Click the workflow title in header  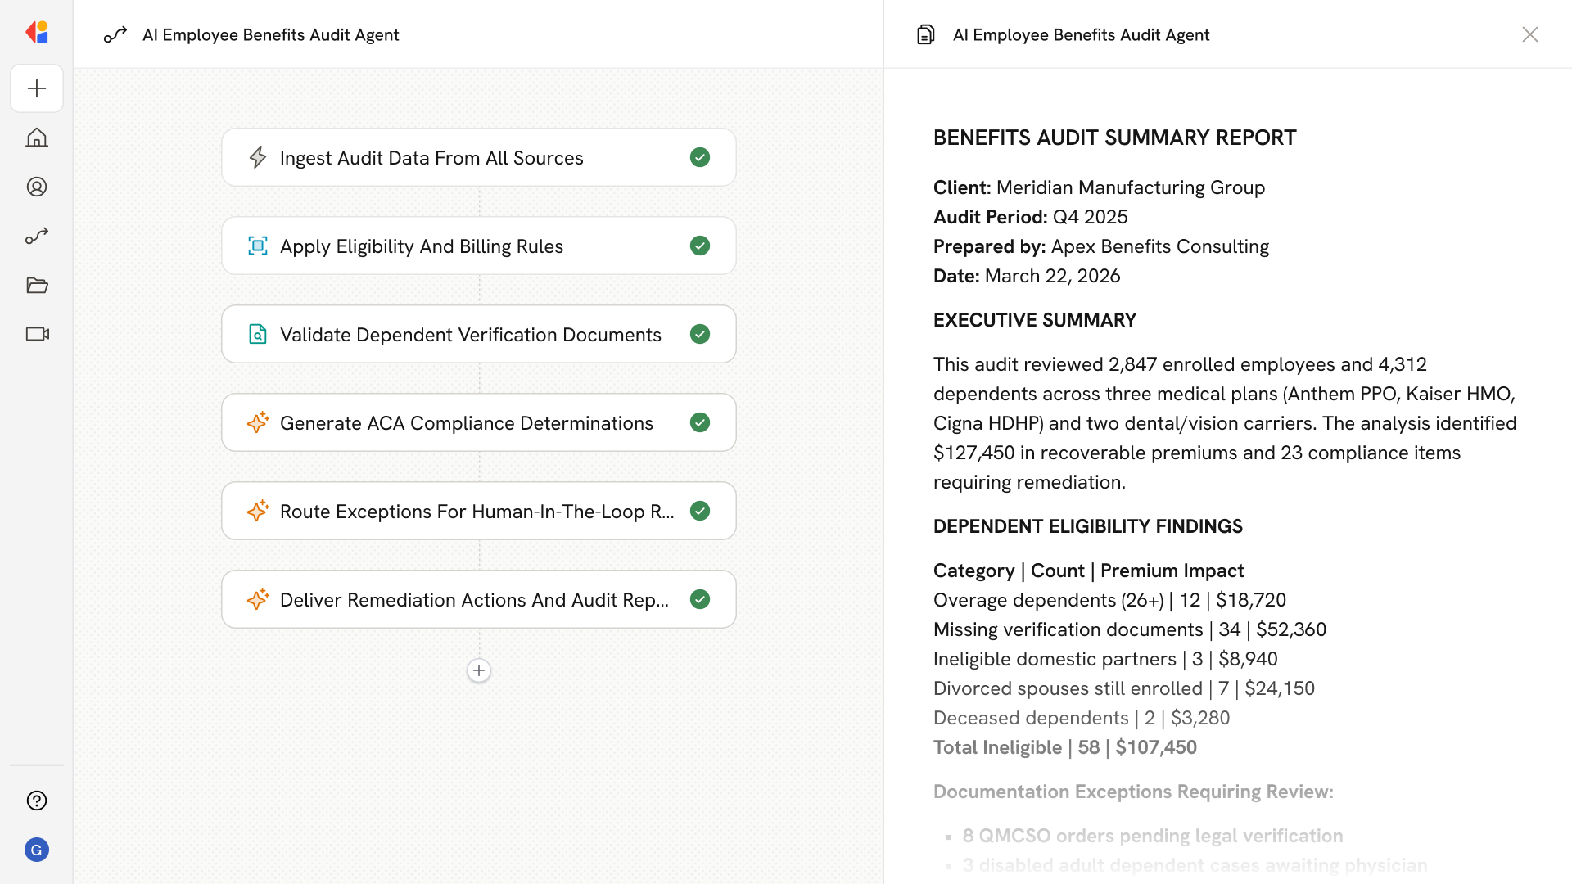pos(270,34)
